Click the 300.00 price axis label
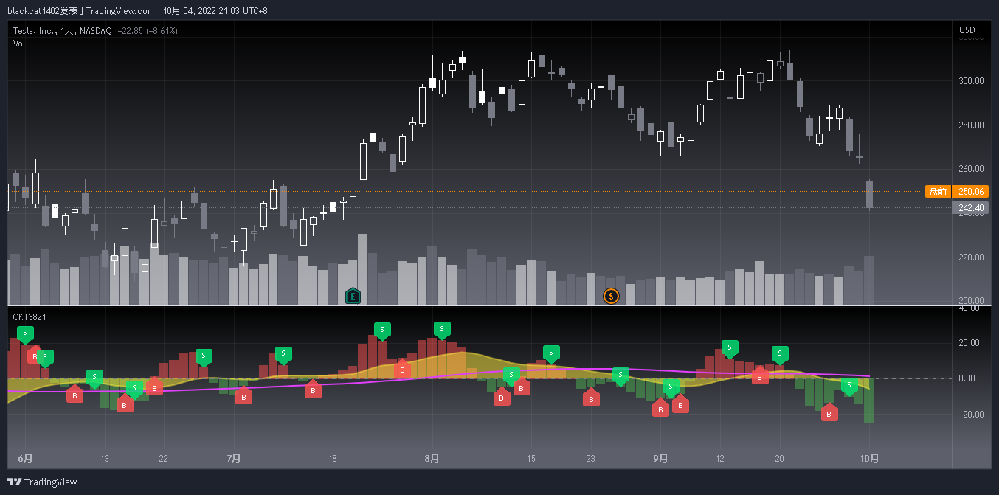The width and height of the screenshot is (999, 495). (971, 81)
